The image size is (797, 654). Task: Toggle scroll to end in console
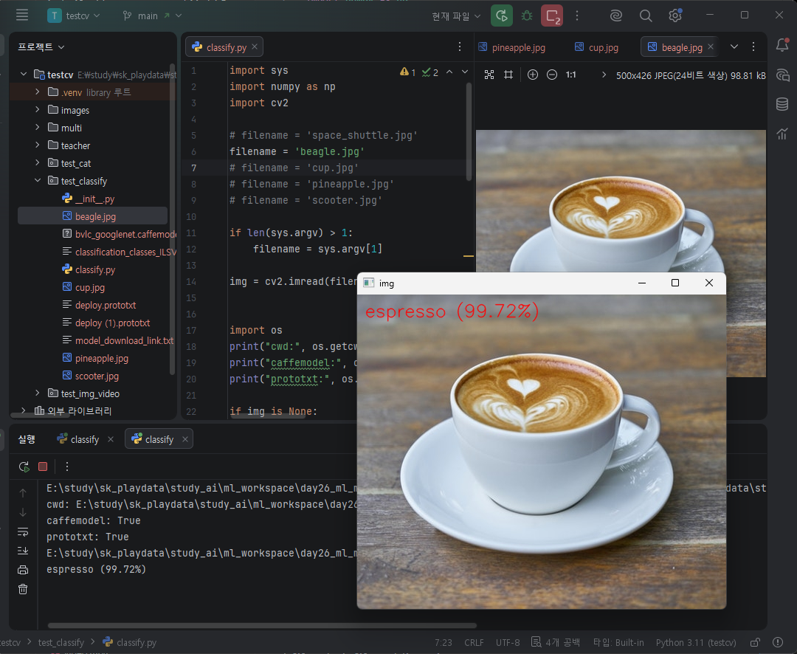[x=23, y=551]
